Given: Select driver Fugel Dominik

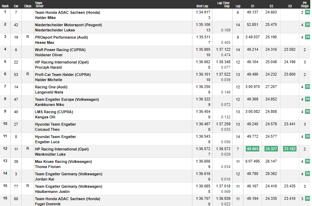Looking at the screenshot, I should (x=48, y=204).
